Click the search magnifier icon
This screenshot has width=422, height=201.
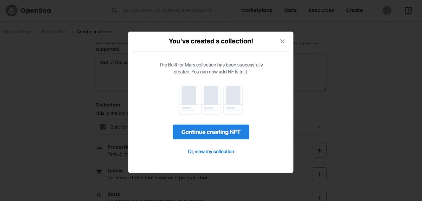click(x=114, y=10)
